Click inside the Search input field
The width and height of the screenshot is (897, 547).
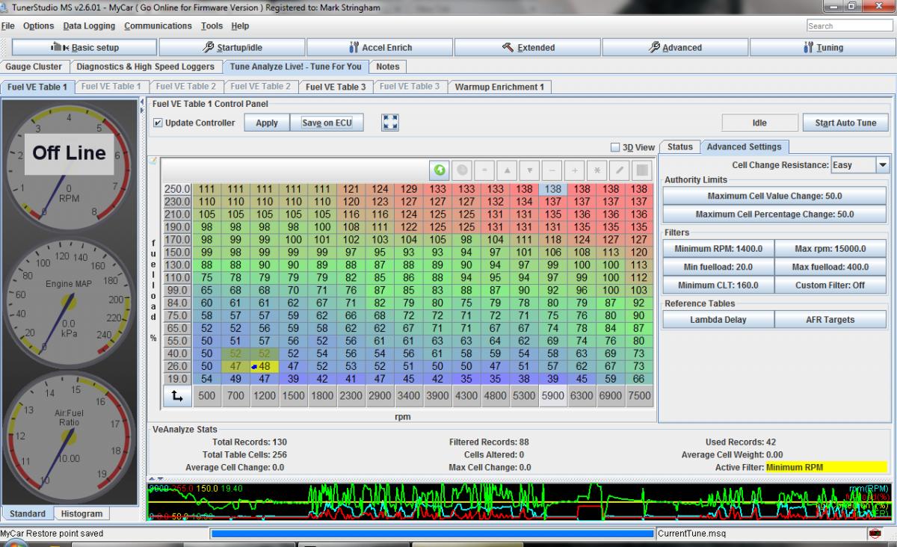pyautogui.click(x=850, y=26)
